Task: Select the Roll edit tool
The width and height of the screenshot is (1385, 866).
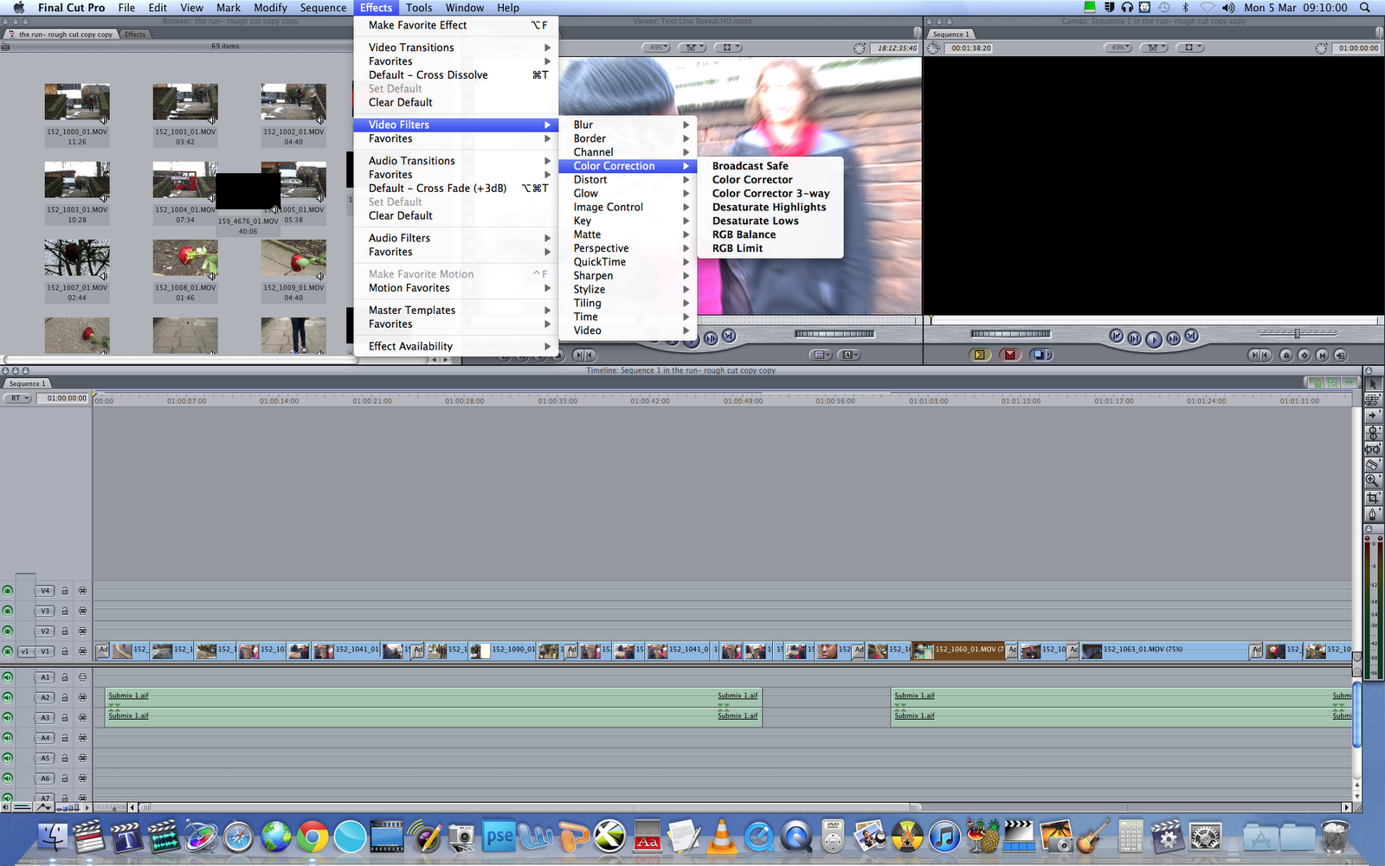Action: [1373, 432]
